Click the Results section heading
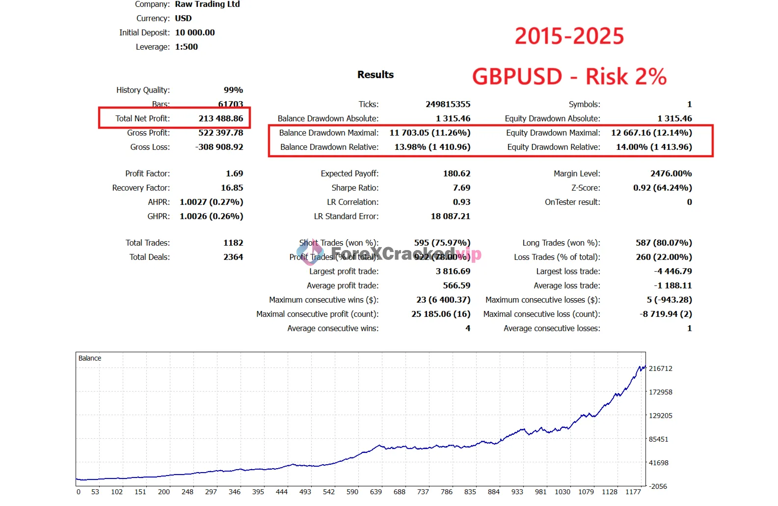 click(375, 75)
